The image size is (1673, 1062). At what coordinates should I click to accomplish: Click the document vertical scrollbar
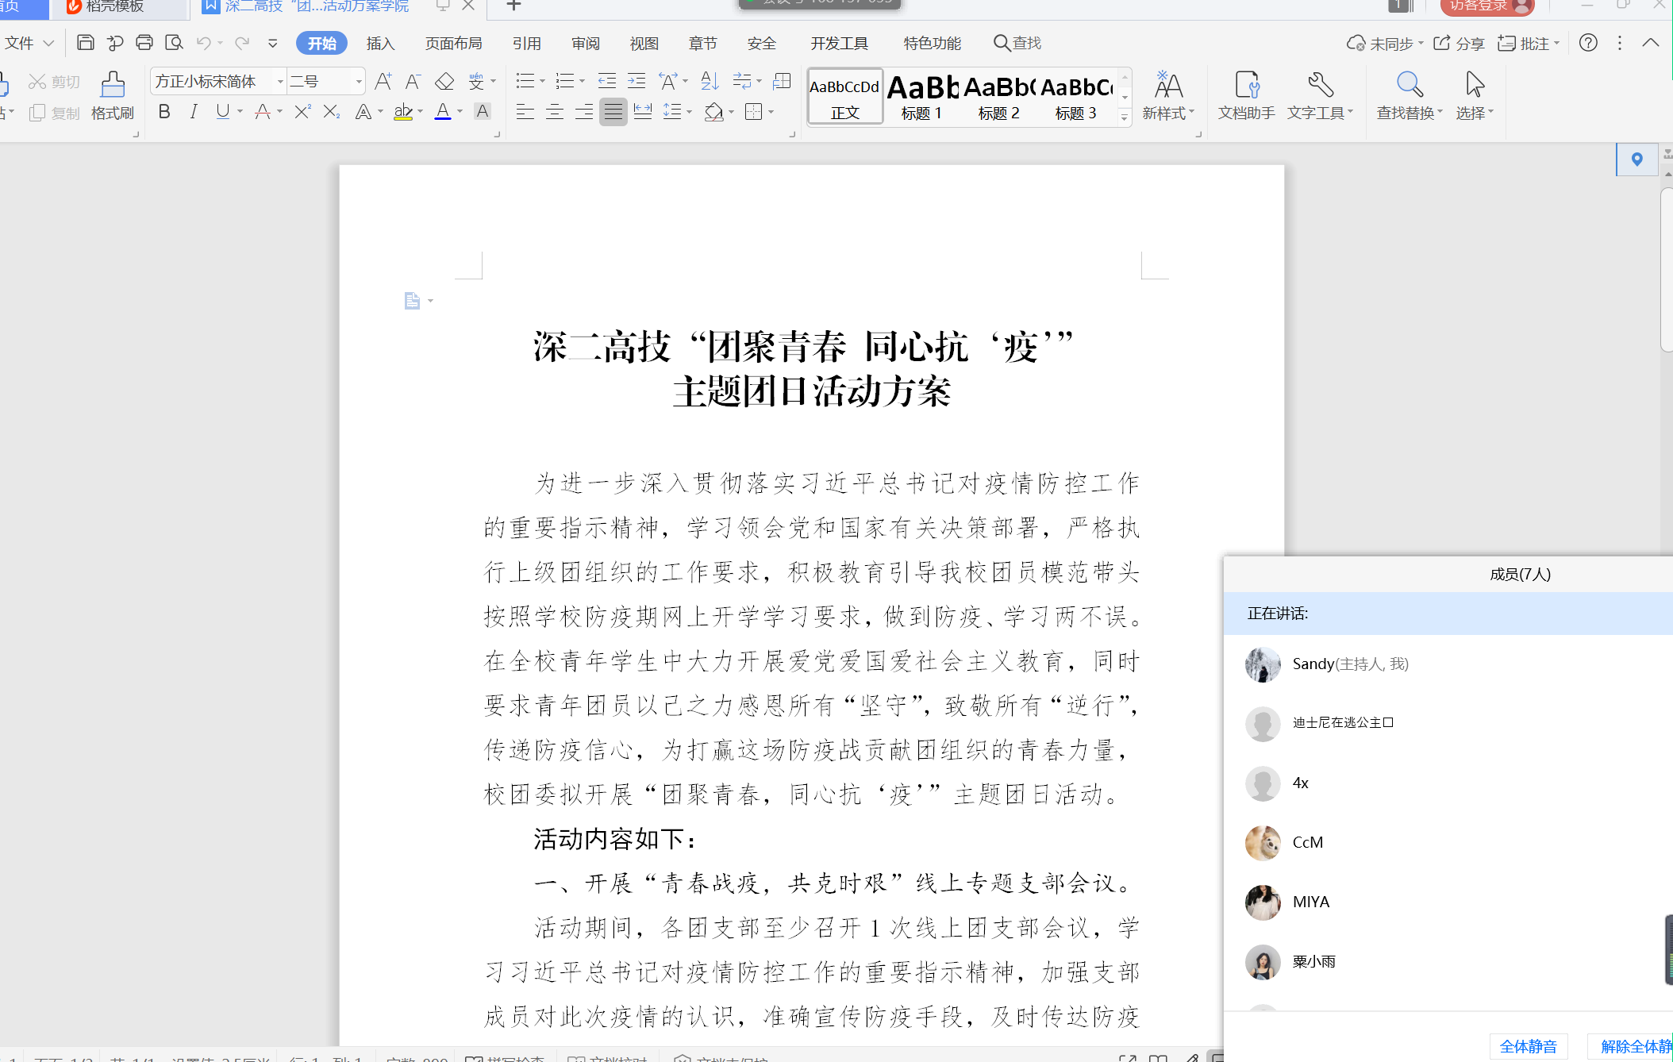click(x=1666, y=270)
